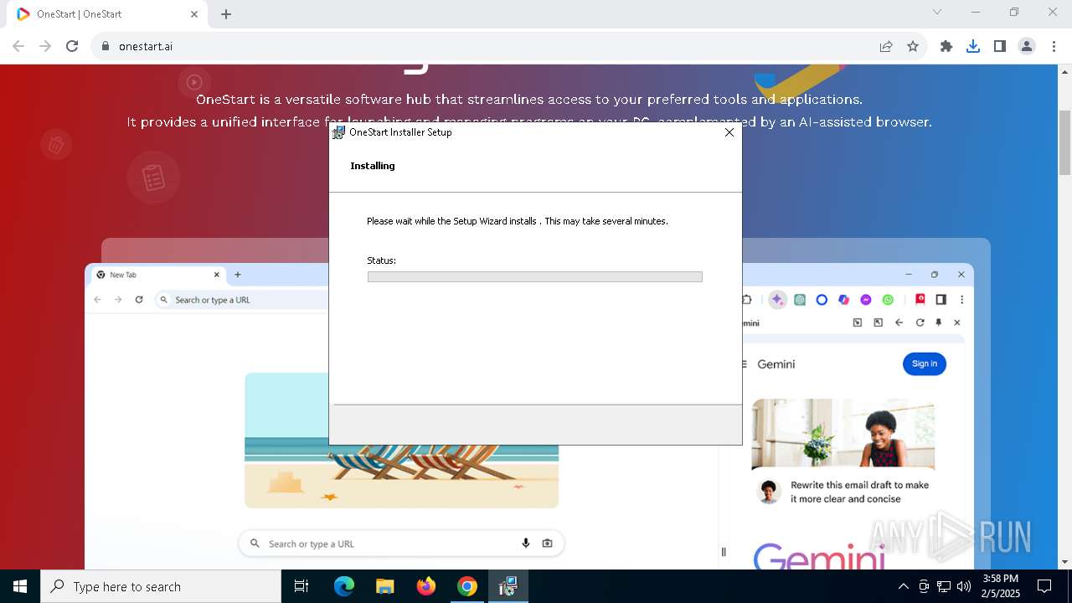
Task: Click the WhatsApp icon in mock toolbar
Action: pyautogui.click(x=888, y=300)
